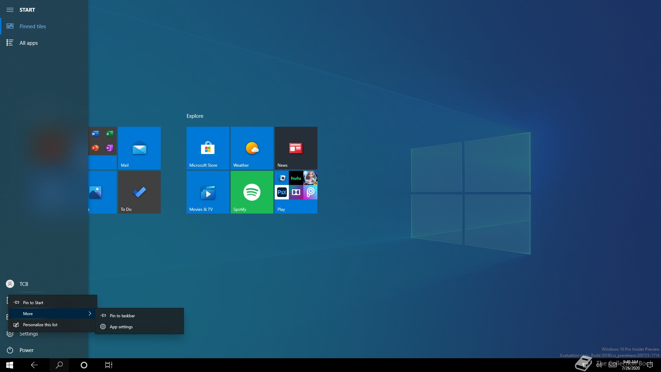
Task: Choose Pin to Start from context menu
Action: point(53,302)
